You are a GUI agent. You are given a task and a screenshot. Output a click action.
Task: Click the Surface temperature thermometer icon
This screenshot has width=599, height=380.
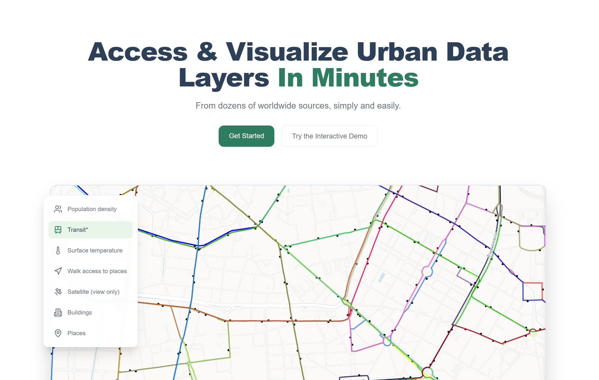point(58,250)
